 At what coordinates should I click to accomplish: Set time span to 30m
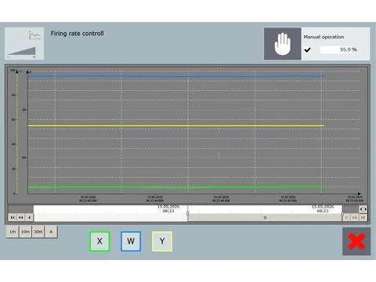pos(38,232)
